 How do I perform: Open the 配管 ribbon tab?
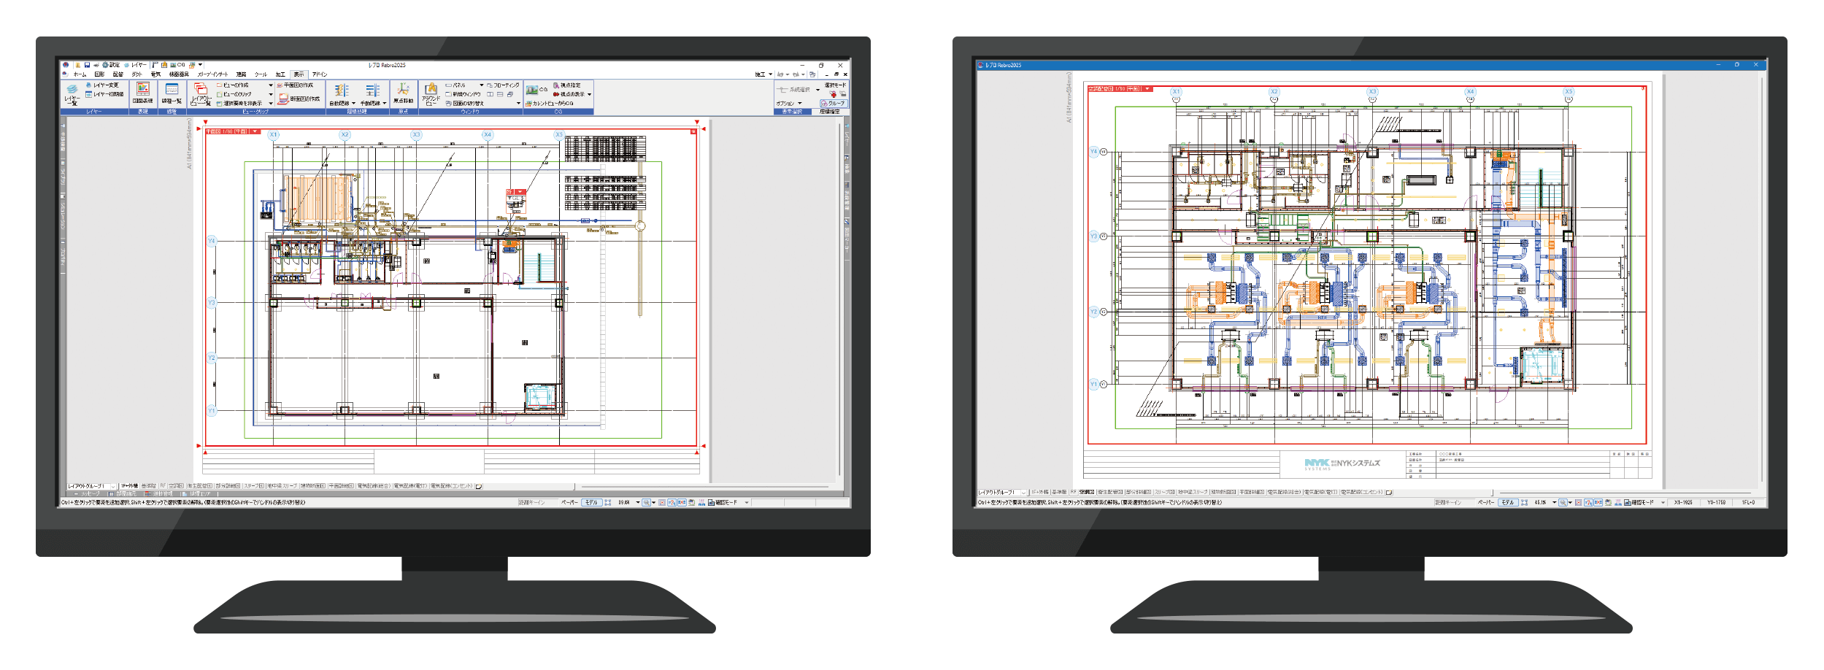[x=118, y=74]
